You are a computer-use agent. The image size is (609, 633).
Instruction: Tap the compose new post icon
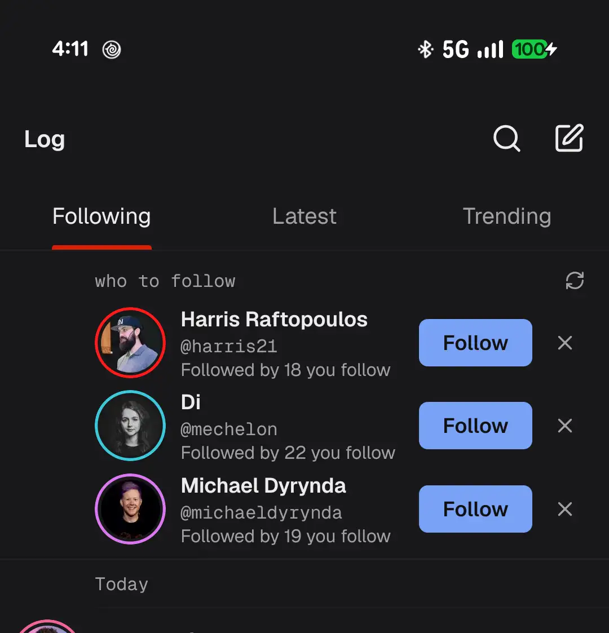570,138
